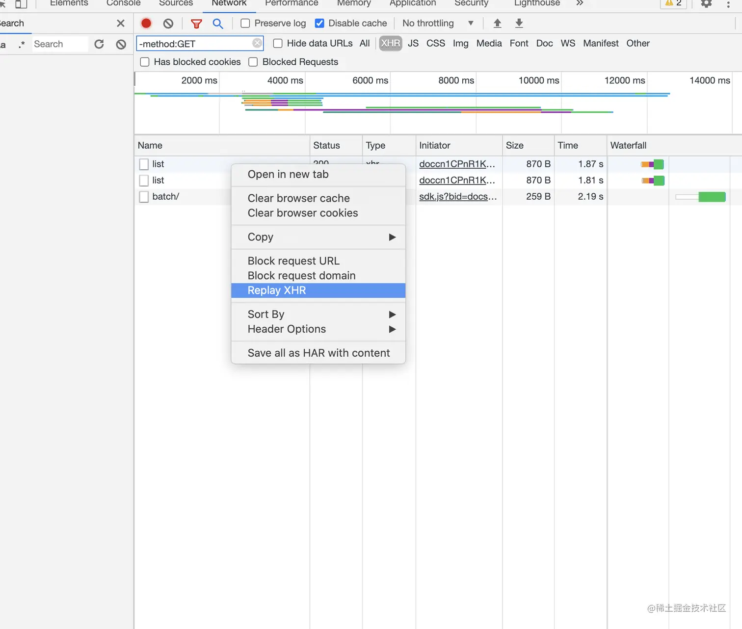742x629 pixels.
Task: Choose Clear browser cache
Action: 298,198
